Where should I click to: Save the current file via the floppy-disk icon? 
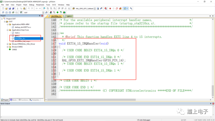tap(10, 8)
